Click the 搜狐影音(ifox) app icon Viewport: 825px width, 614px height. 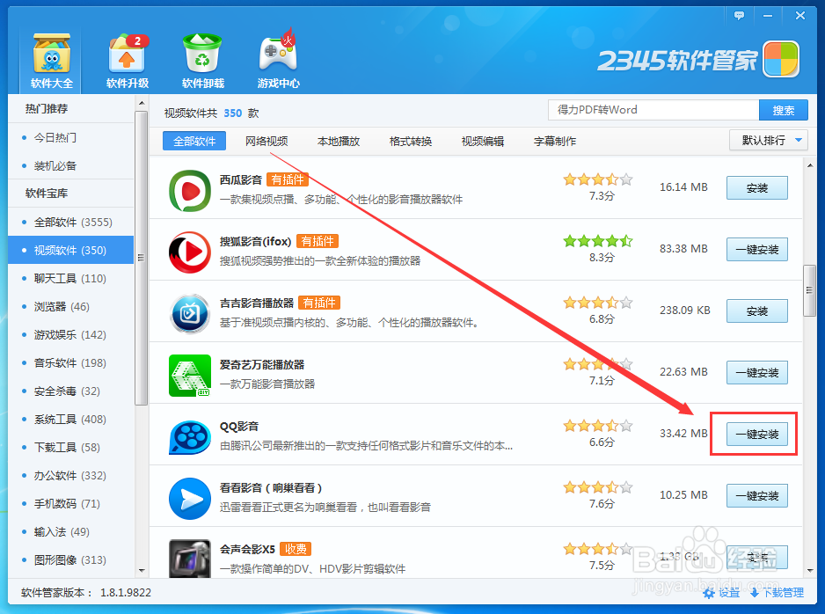(x=189, y=252)
